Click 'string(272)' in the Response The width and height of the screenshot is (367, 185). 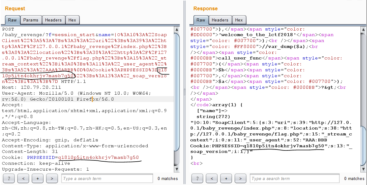[213, 116]
